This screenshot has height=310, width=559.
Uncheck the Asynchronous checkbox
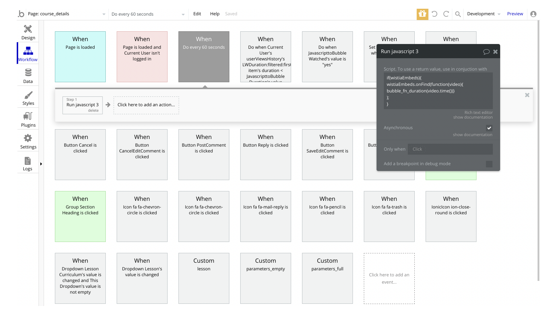coord(489,128)
